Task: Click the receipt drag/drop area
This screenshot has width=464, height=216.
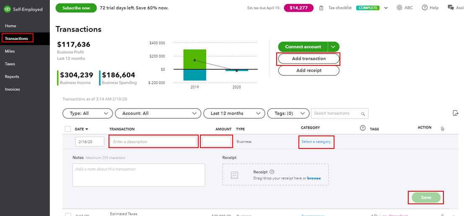Action: click(275, 174)
